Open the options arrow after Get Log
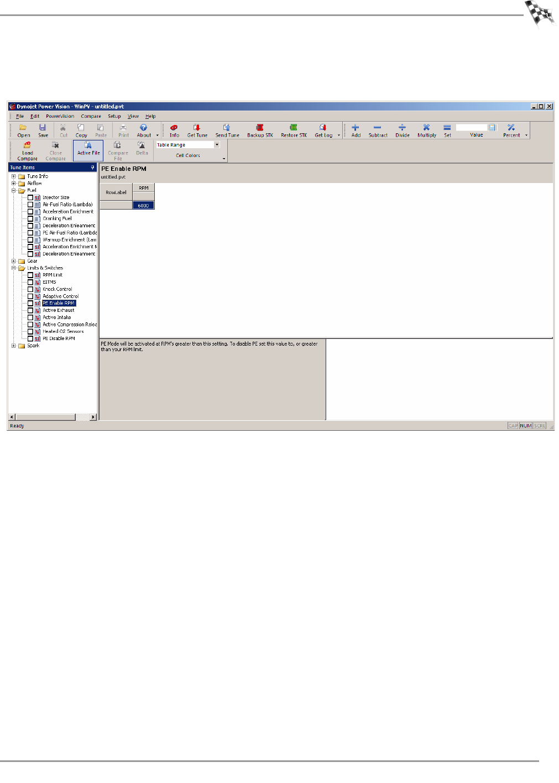The width and height of the screenshot is (559, 783). (339, 135)
